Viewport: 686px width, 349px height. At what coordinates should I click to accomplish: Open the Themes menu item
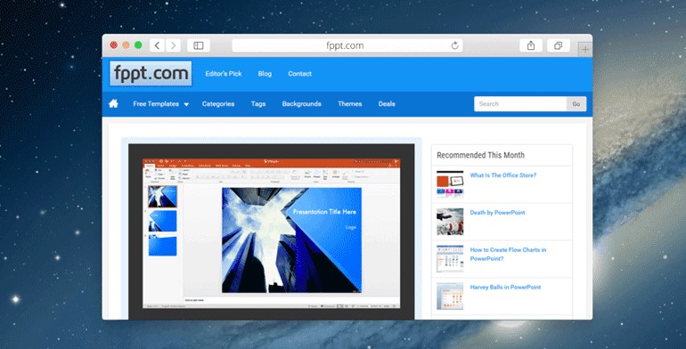349,103
